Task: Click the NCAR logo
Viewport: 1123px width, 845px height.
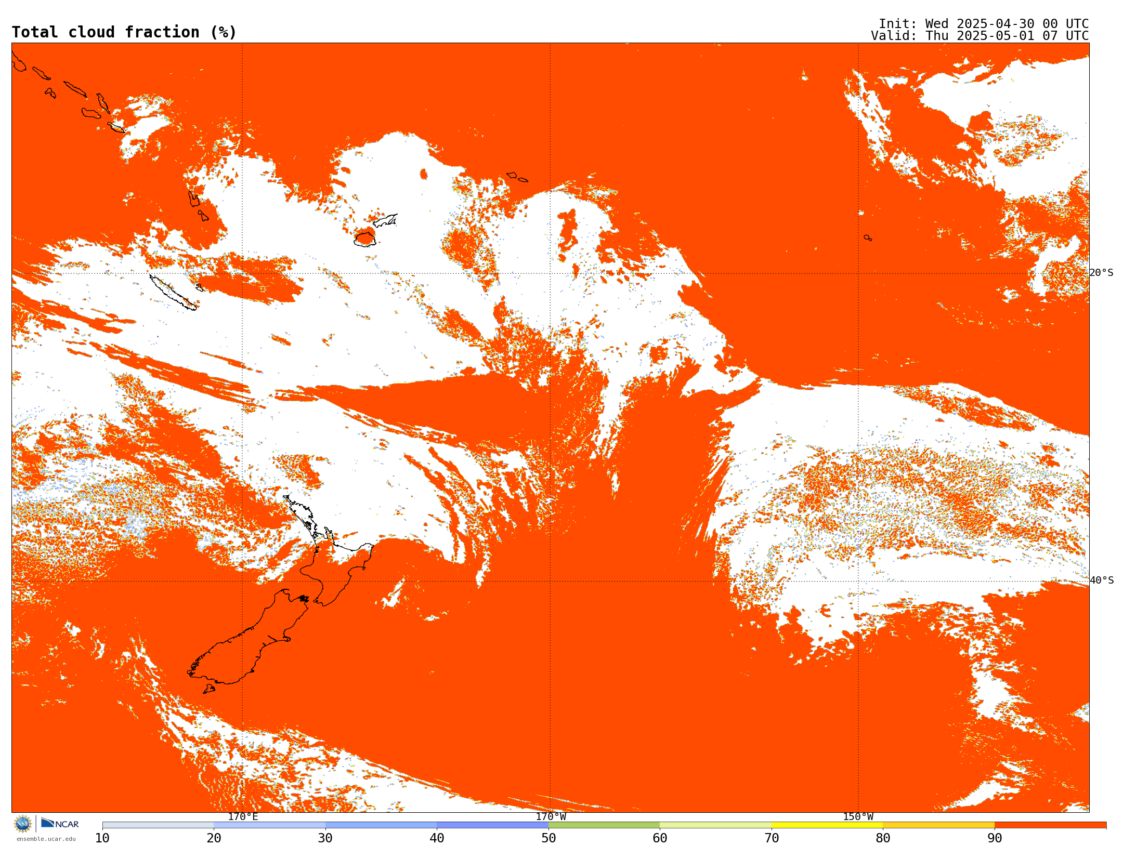Action: [60, 823]
